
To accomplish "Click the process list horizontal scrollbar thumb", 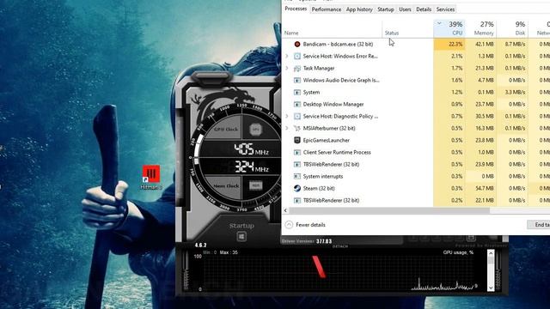I will (389, 210).
